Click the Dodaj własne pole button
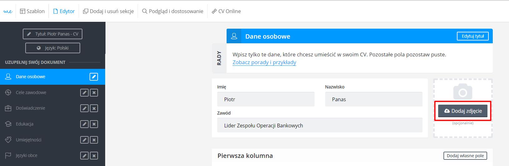 pos(465,156)
